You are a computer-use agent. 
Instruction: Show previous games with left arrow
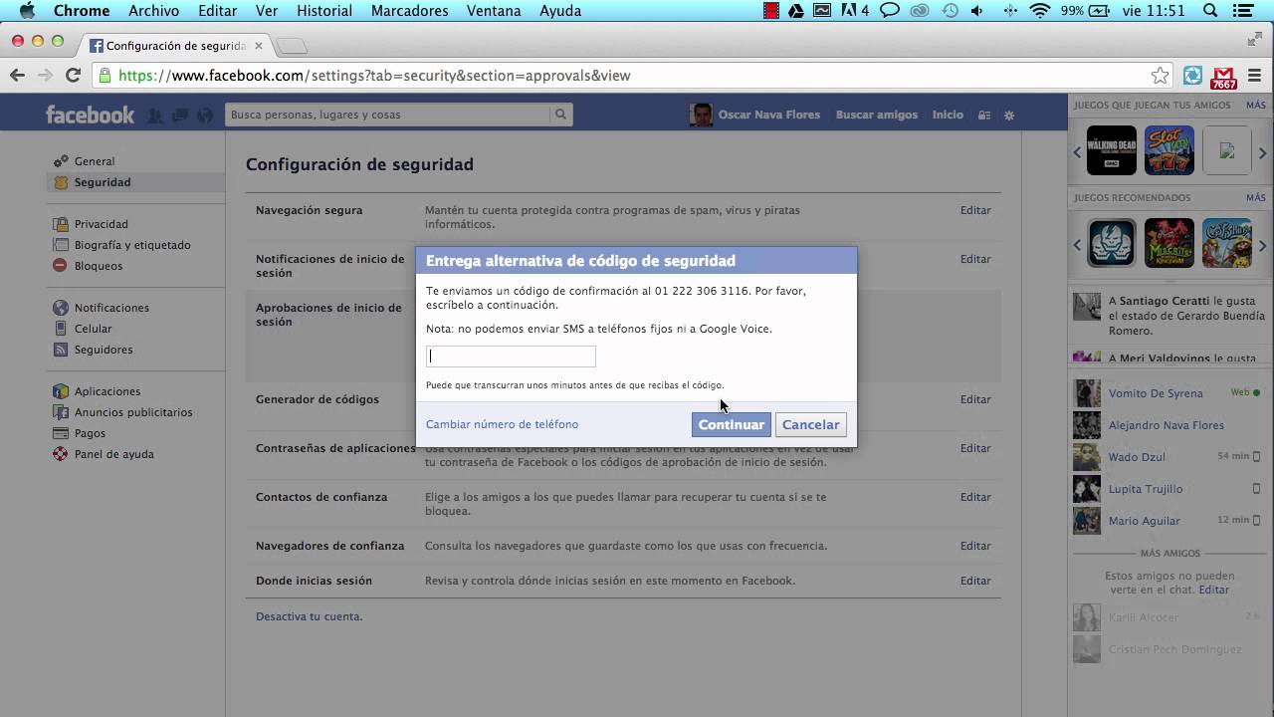(x=1077, y=152)
